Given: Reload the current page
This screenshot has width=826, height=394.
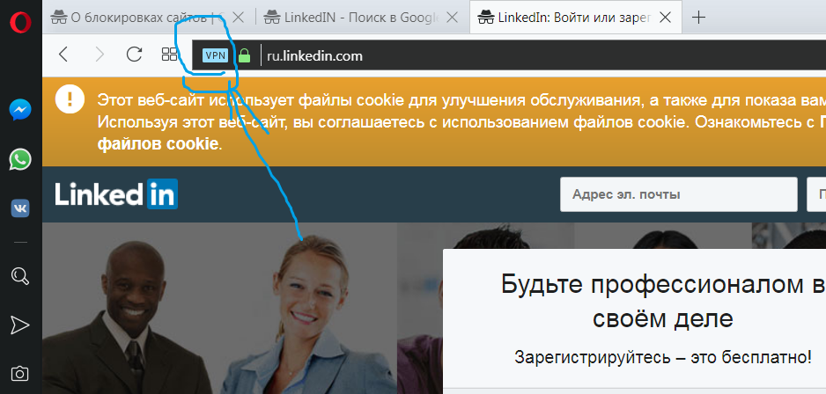Looking at the screenshot, I should tap(135, 55).
